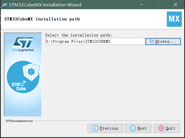185x138 pixels.
Task: Minimize the Installation Wizard window
Action: [142, 5]
